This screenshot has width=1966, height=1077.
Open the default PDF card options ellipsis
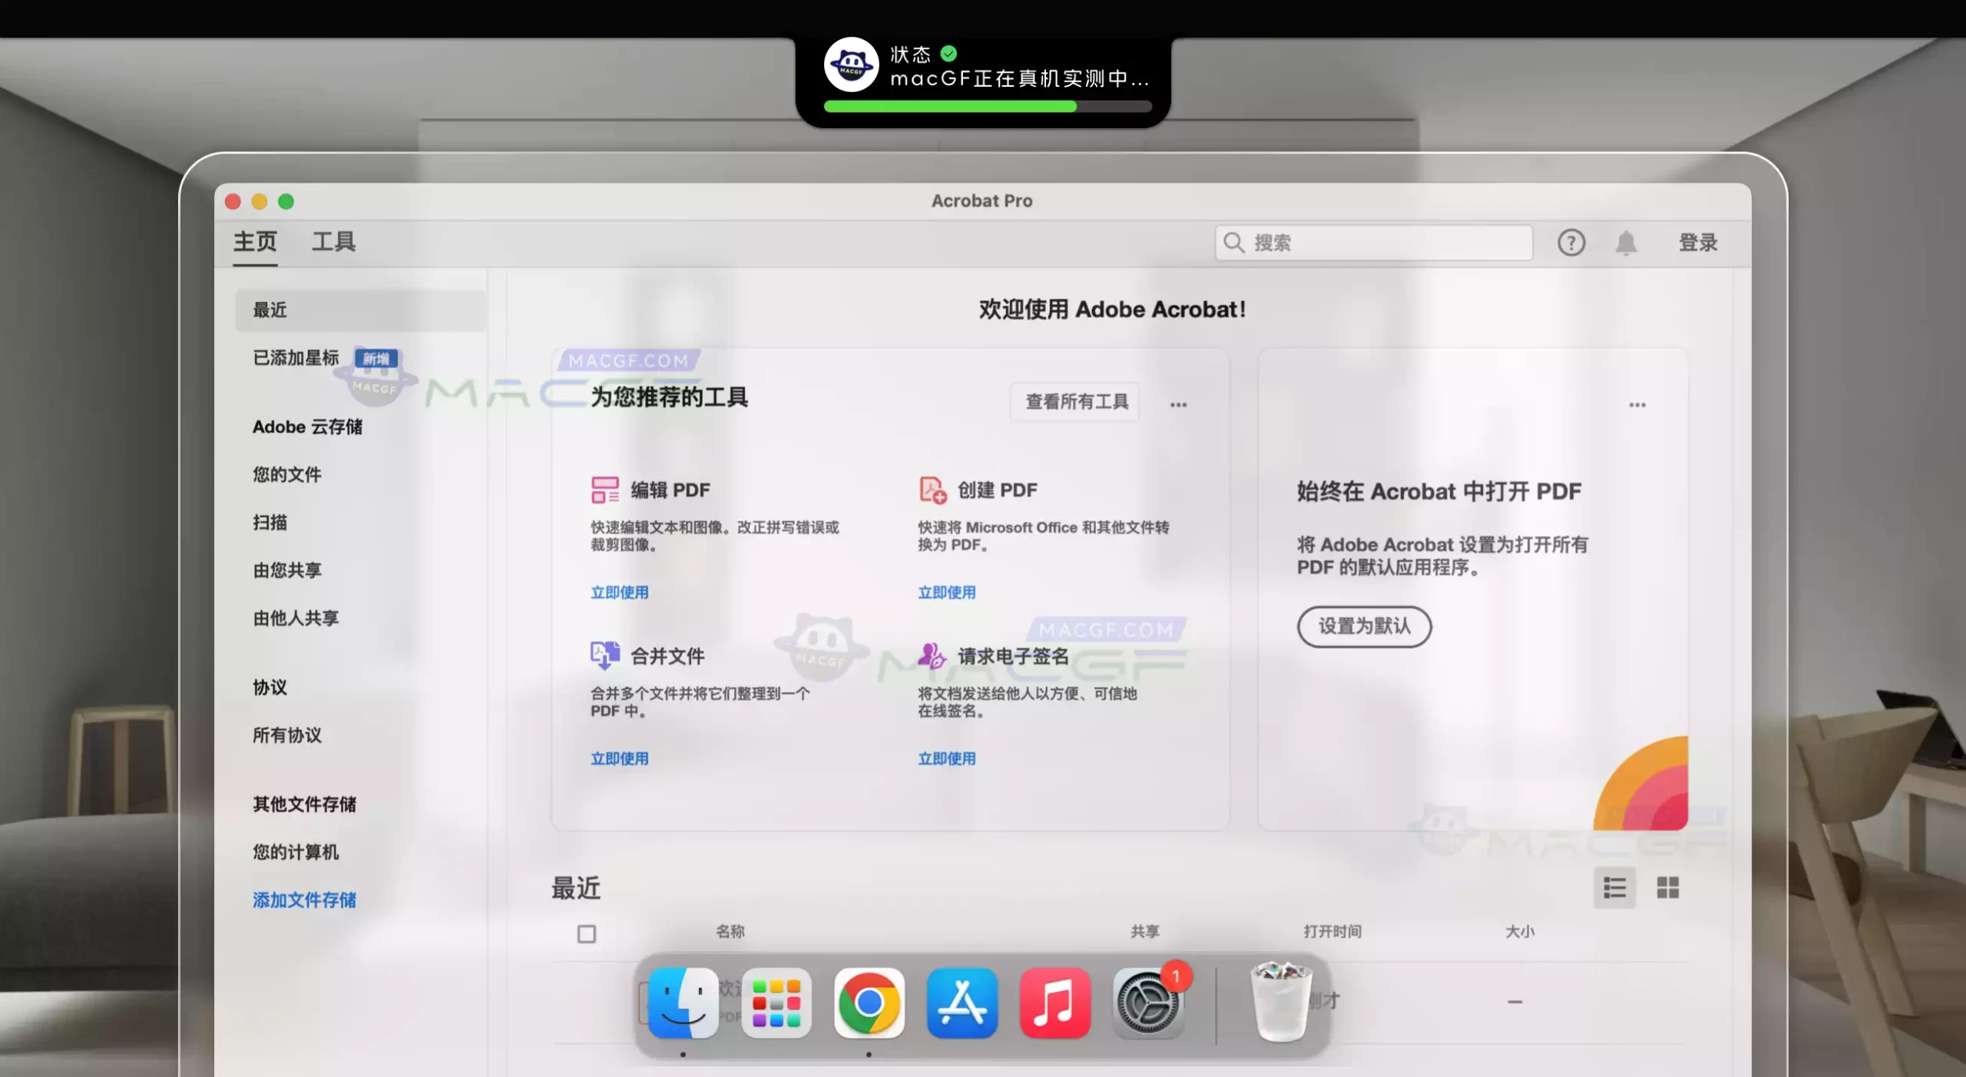coord(1637,405)
